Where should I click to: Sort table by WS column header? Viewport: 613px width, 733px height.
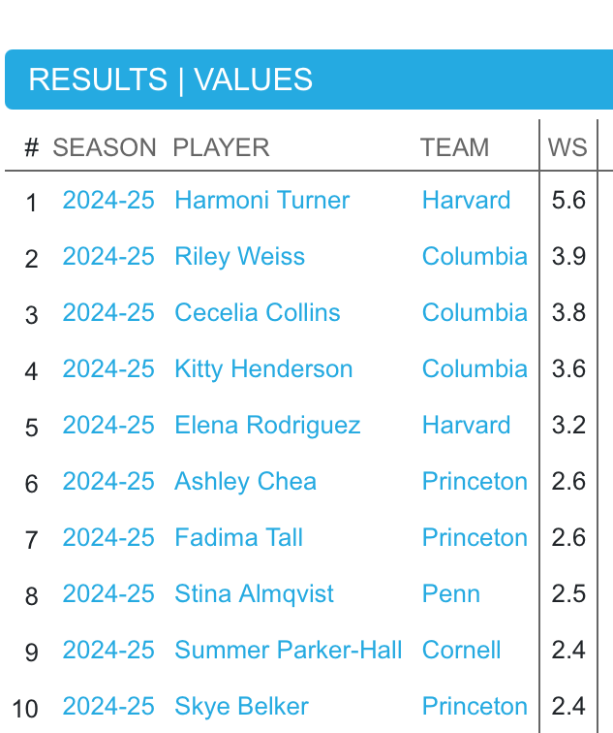pyautogui.click(x=567, y=147)
